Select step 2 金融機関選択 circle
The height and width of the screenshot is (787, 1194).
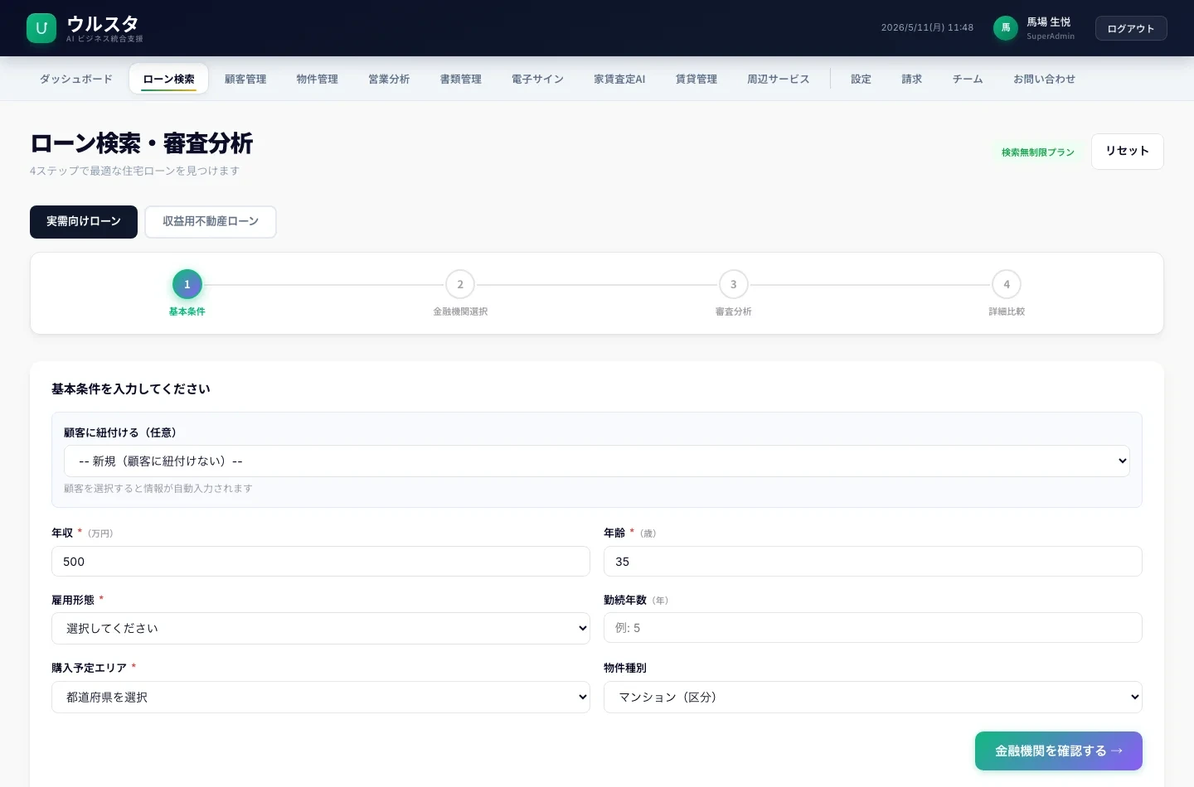tap(460, 284)
